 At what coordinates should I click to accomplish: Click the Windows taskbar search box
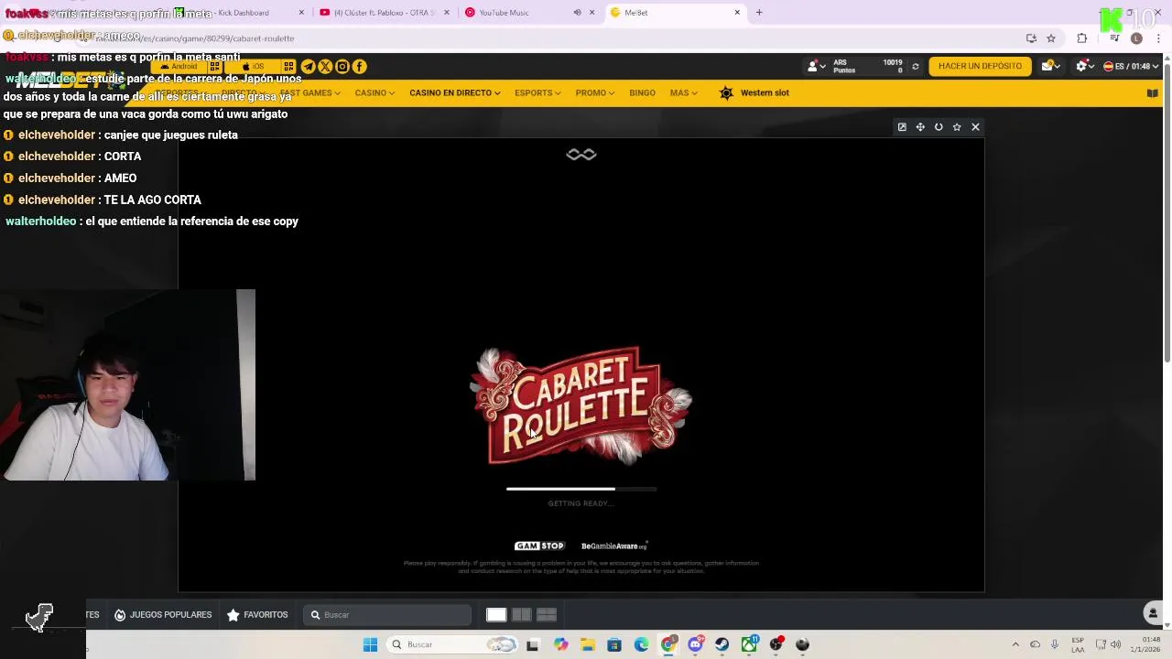tap(453, 644)
